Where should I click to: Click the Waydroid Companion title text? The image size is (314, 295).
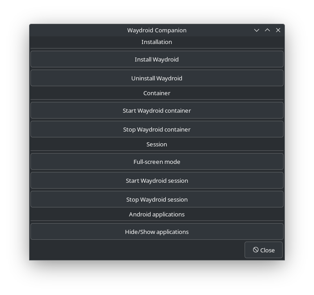tap(157, 30)
